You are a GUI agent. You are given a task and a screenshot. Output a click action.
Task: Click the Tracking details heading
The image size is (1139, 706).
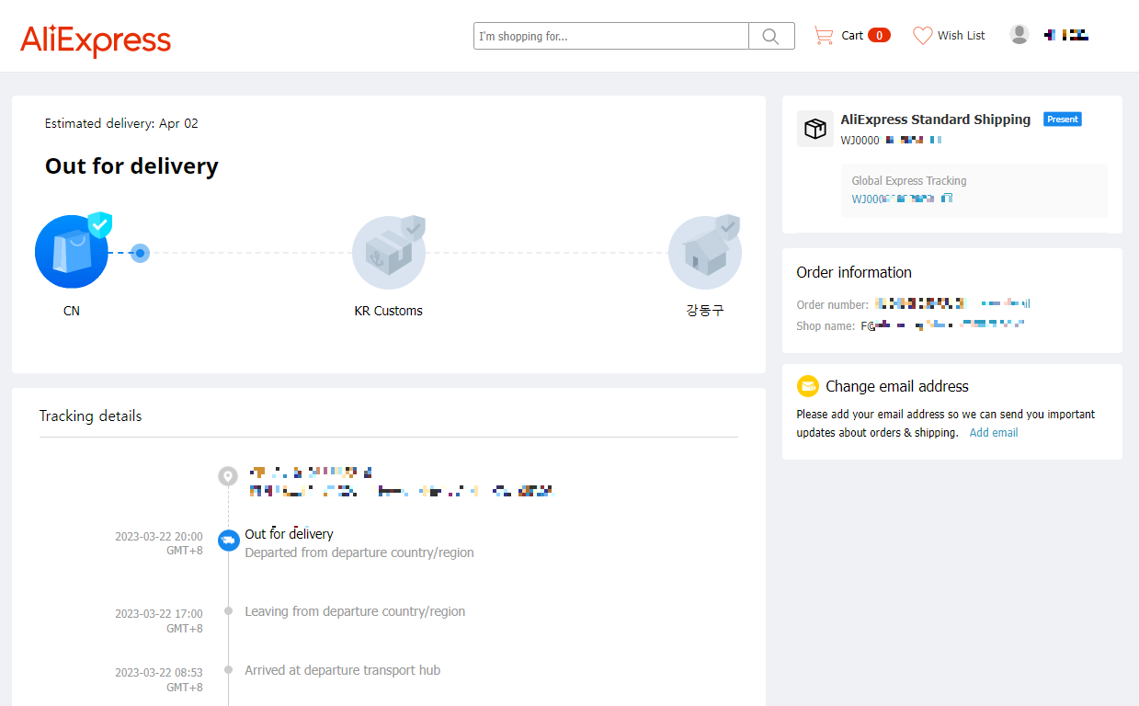click(x=90, y=416)
